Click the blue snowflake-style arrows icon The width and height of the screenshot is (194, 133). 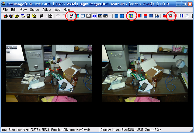point(187,16)
